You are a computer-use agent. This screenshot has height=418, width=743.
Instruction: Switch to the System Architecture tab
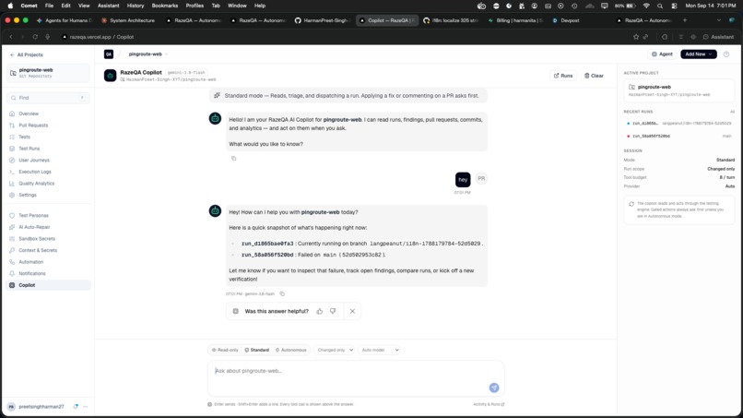[x=128, y=20]
